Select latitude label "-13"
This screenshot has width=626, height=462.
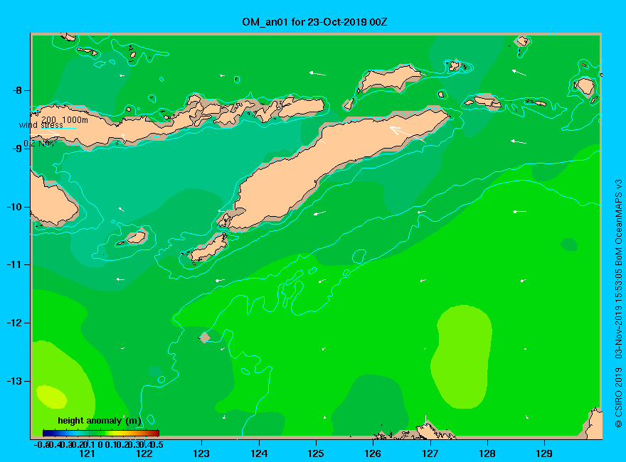pyautogui.click(x=14, y=381)
